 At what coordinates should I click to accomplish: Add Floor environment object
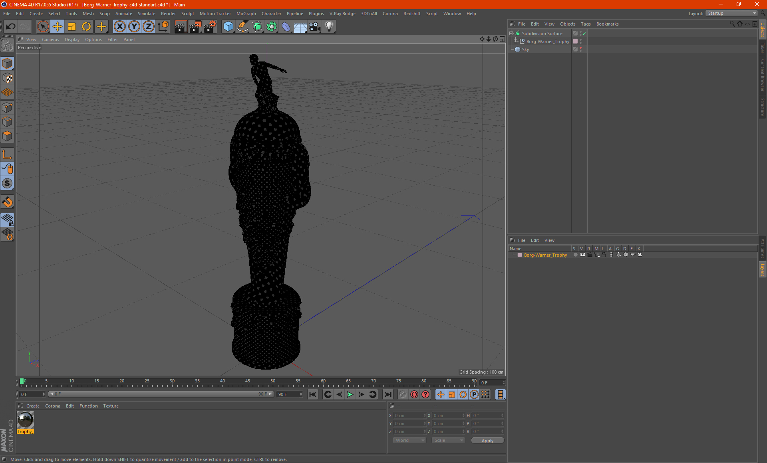300,27
